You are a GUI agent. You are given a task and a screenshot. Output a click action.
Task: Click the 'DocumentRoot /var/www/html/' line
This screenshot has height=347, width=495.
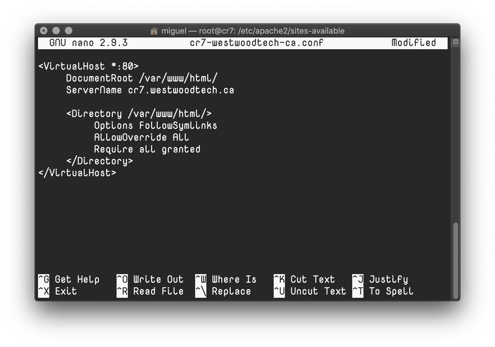click(x=142, y=78)
